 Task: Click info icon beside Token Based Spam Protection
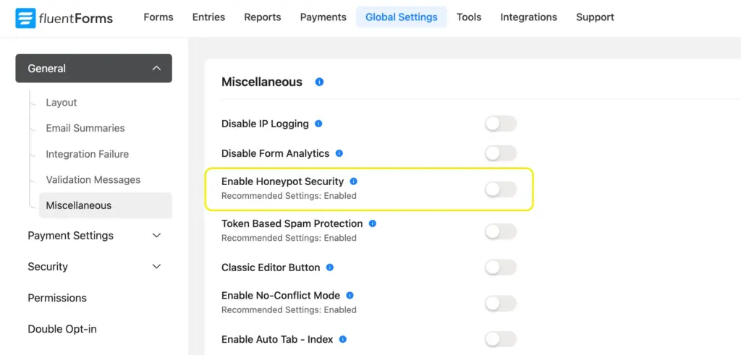point(373,223)
